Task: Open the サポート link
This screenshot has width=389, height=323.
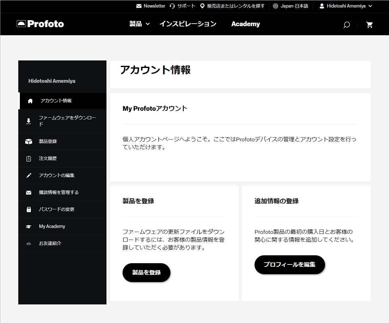Action: point(186,6)
